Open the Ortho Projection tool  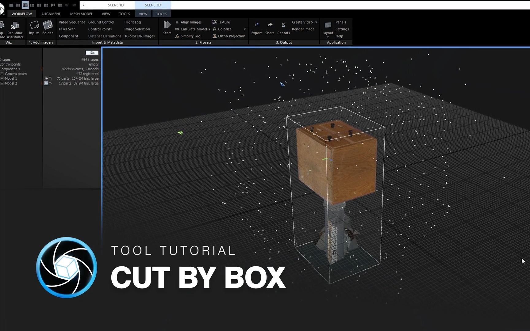point(231,36)
